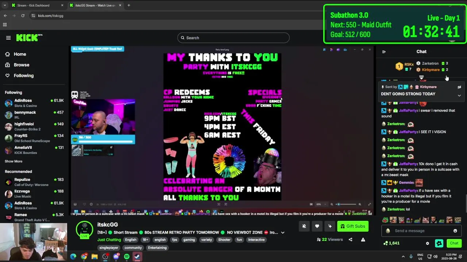467x262 pixels.
Task: Toggle stream notifications bell
Action: [x=304, y=226]
